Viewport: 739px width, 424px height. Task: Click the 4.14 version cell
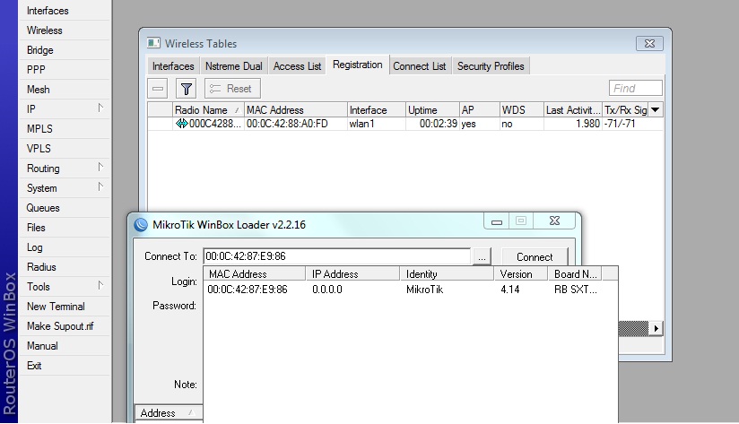point(510,290)
